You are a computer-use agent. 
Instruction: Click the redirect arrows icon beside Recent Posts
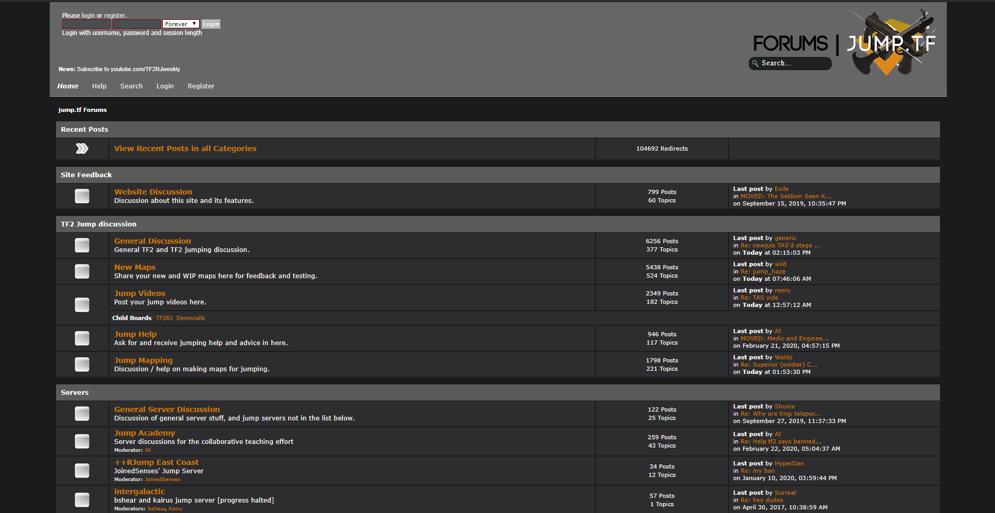[82, 149]
